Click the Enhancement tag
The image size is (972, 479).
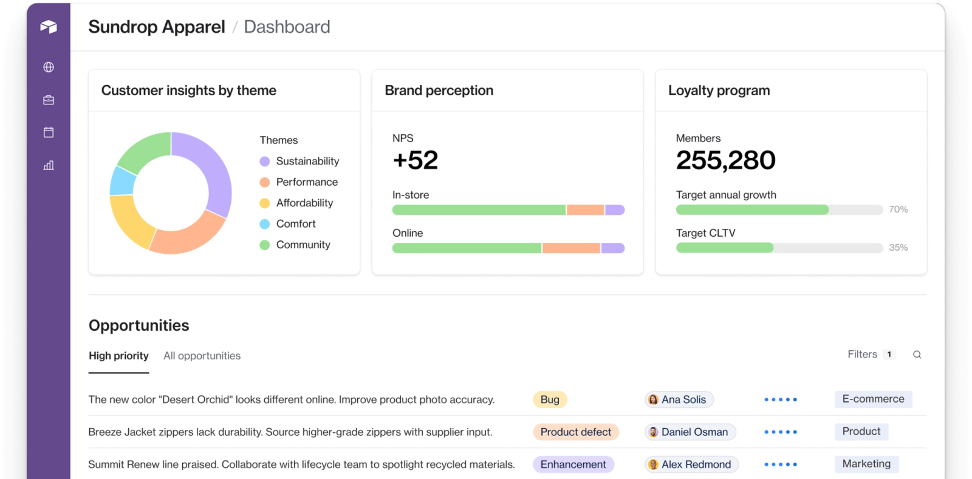(x=573, y=464)
